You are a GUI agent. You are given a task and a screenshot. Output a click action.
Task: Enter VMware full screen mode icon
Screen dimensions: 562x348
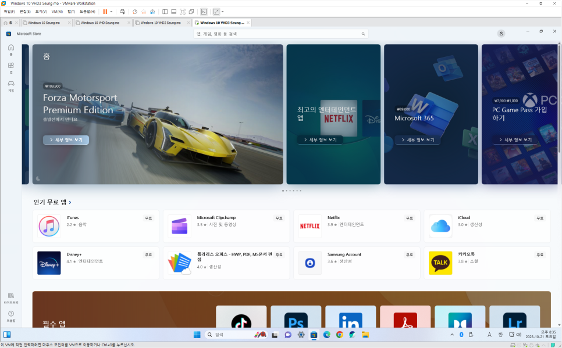tap(183, 12)
